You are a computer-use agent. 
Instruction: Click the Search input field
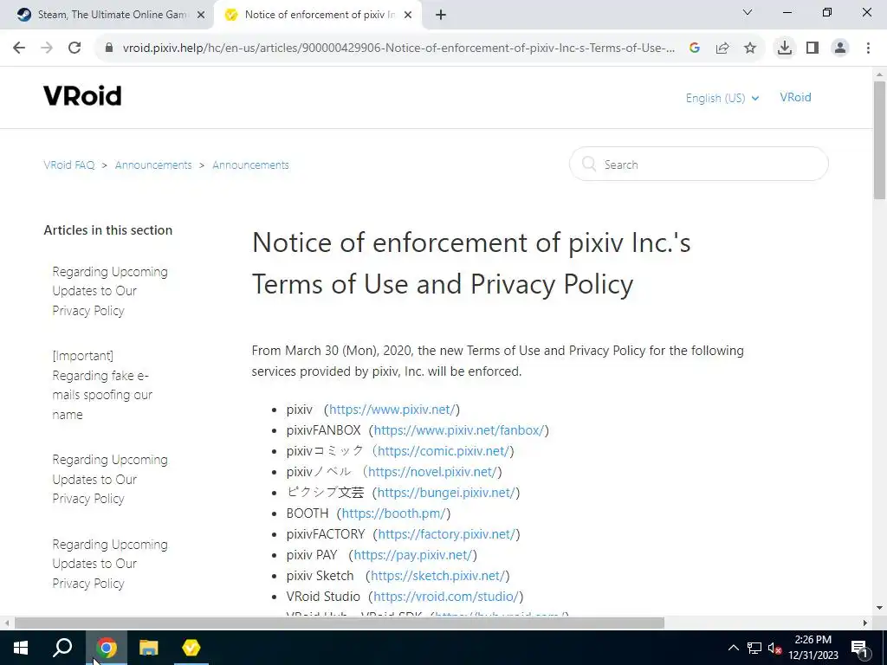click(699, 164)
